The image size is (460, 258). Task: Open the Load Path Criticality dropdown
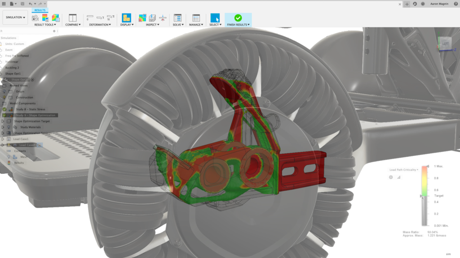404,170
